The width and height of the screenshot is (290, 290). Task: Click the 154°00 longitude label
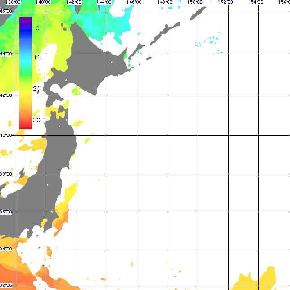click(x=256, y=3)
